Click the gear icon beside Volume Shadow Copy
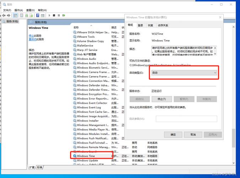The height and width of the screenshot is (178, 240). [x=75, y=41]
